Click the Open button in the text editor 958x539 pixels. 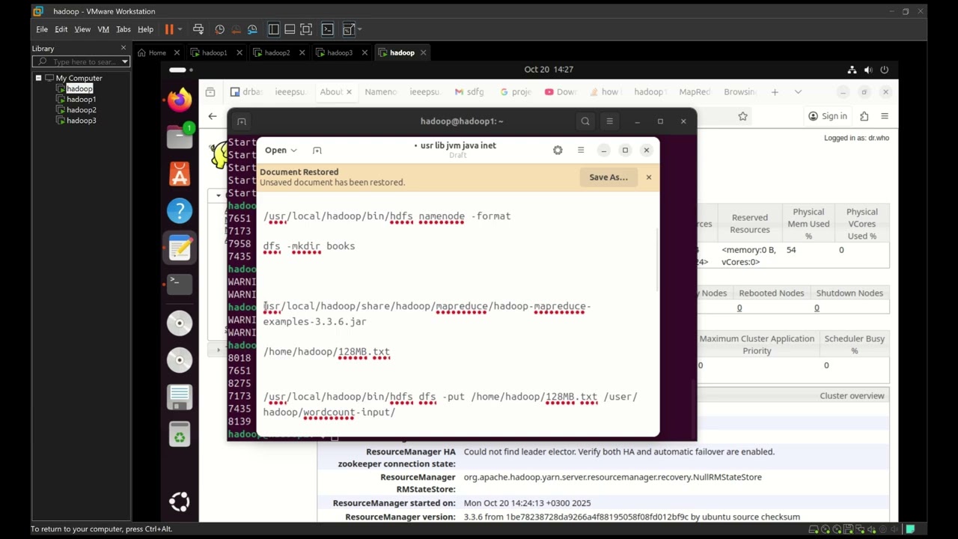click(281, 150)
